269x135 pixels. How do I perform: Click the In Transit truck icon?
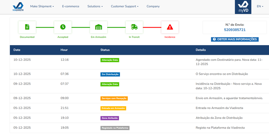click(x=134, y=27)
